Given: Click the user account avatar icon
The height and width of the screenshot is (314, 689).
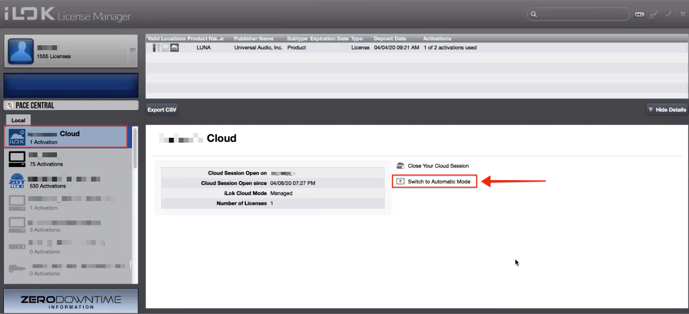Looking at the screenshot, I should tap(21, 52).
